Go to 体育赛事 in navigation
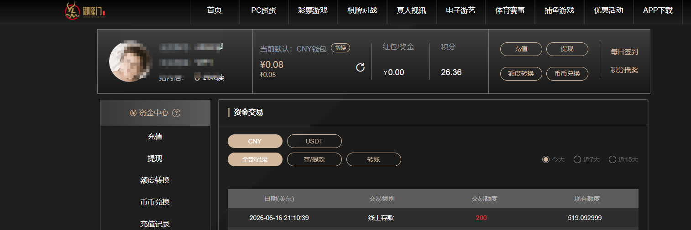The width and height of the screenshot is (691, 230). click(x=510, y=10)
